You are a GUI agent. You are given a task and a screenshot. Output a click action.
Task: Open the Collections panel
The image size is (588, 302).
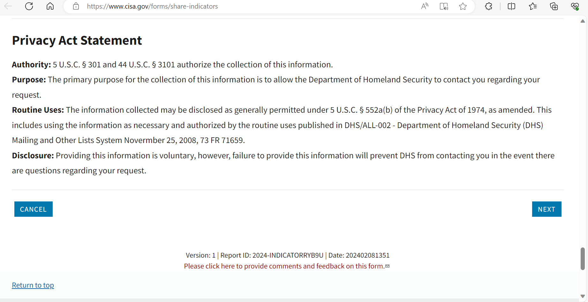click(554, 6)
